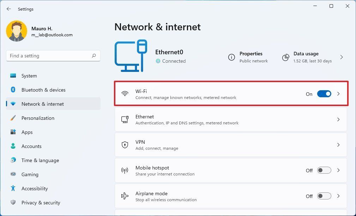Enable Mobile hotspot sharing
Image resolution: width=356 pixels, height=216 pixels.
tap(324, 170)
